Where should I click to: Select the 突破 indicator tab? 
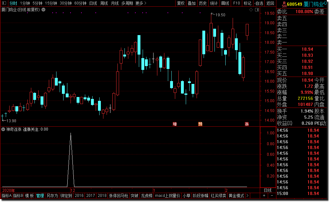click(134, 196)
